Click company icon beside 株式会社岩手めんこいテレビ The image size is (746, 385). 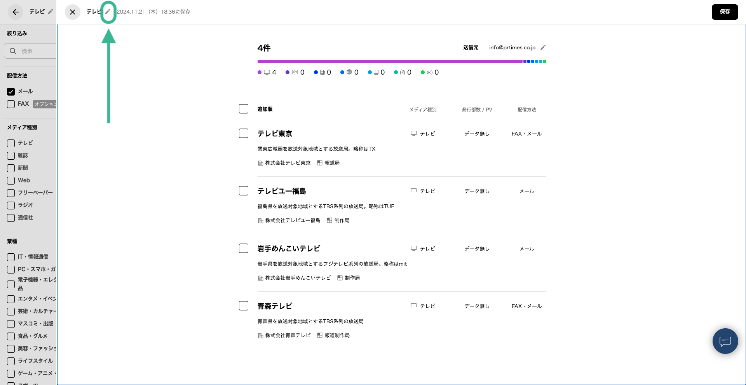coord(261,278)
